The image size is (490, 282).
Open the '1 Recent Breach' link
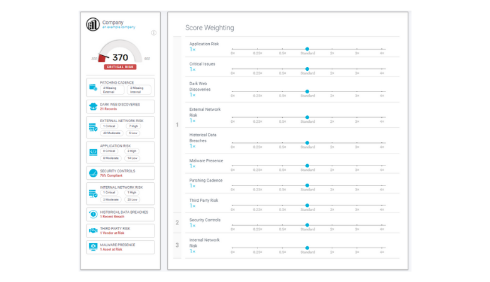(112, 217)
